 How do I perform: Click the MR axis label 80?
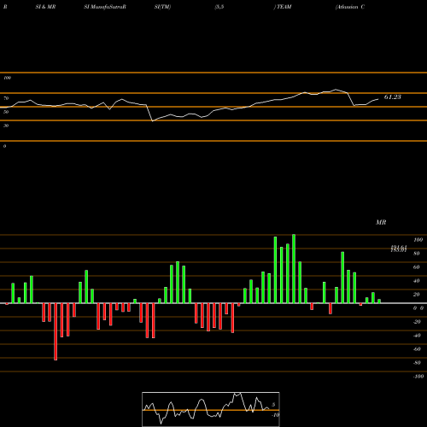pyautogui.click(x=417, y=254)
